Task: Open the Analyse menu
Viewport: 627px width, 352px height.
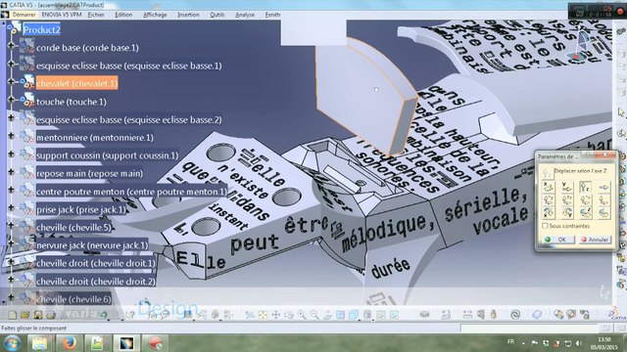Action: [x=245, y=15]
